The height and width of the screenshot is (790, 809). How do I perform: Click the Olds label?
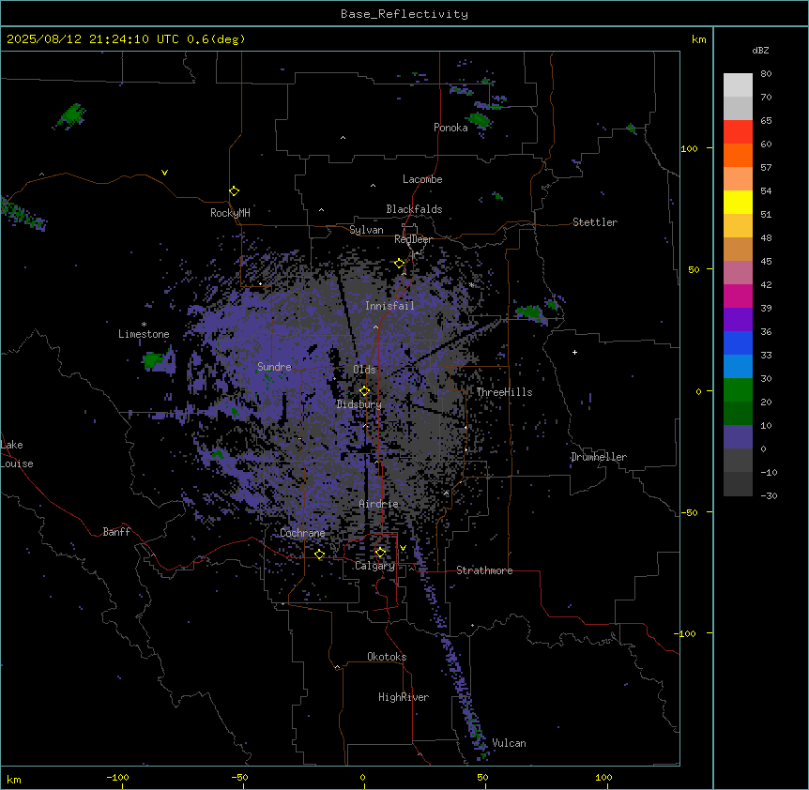(364, 370)
